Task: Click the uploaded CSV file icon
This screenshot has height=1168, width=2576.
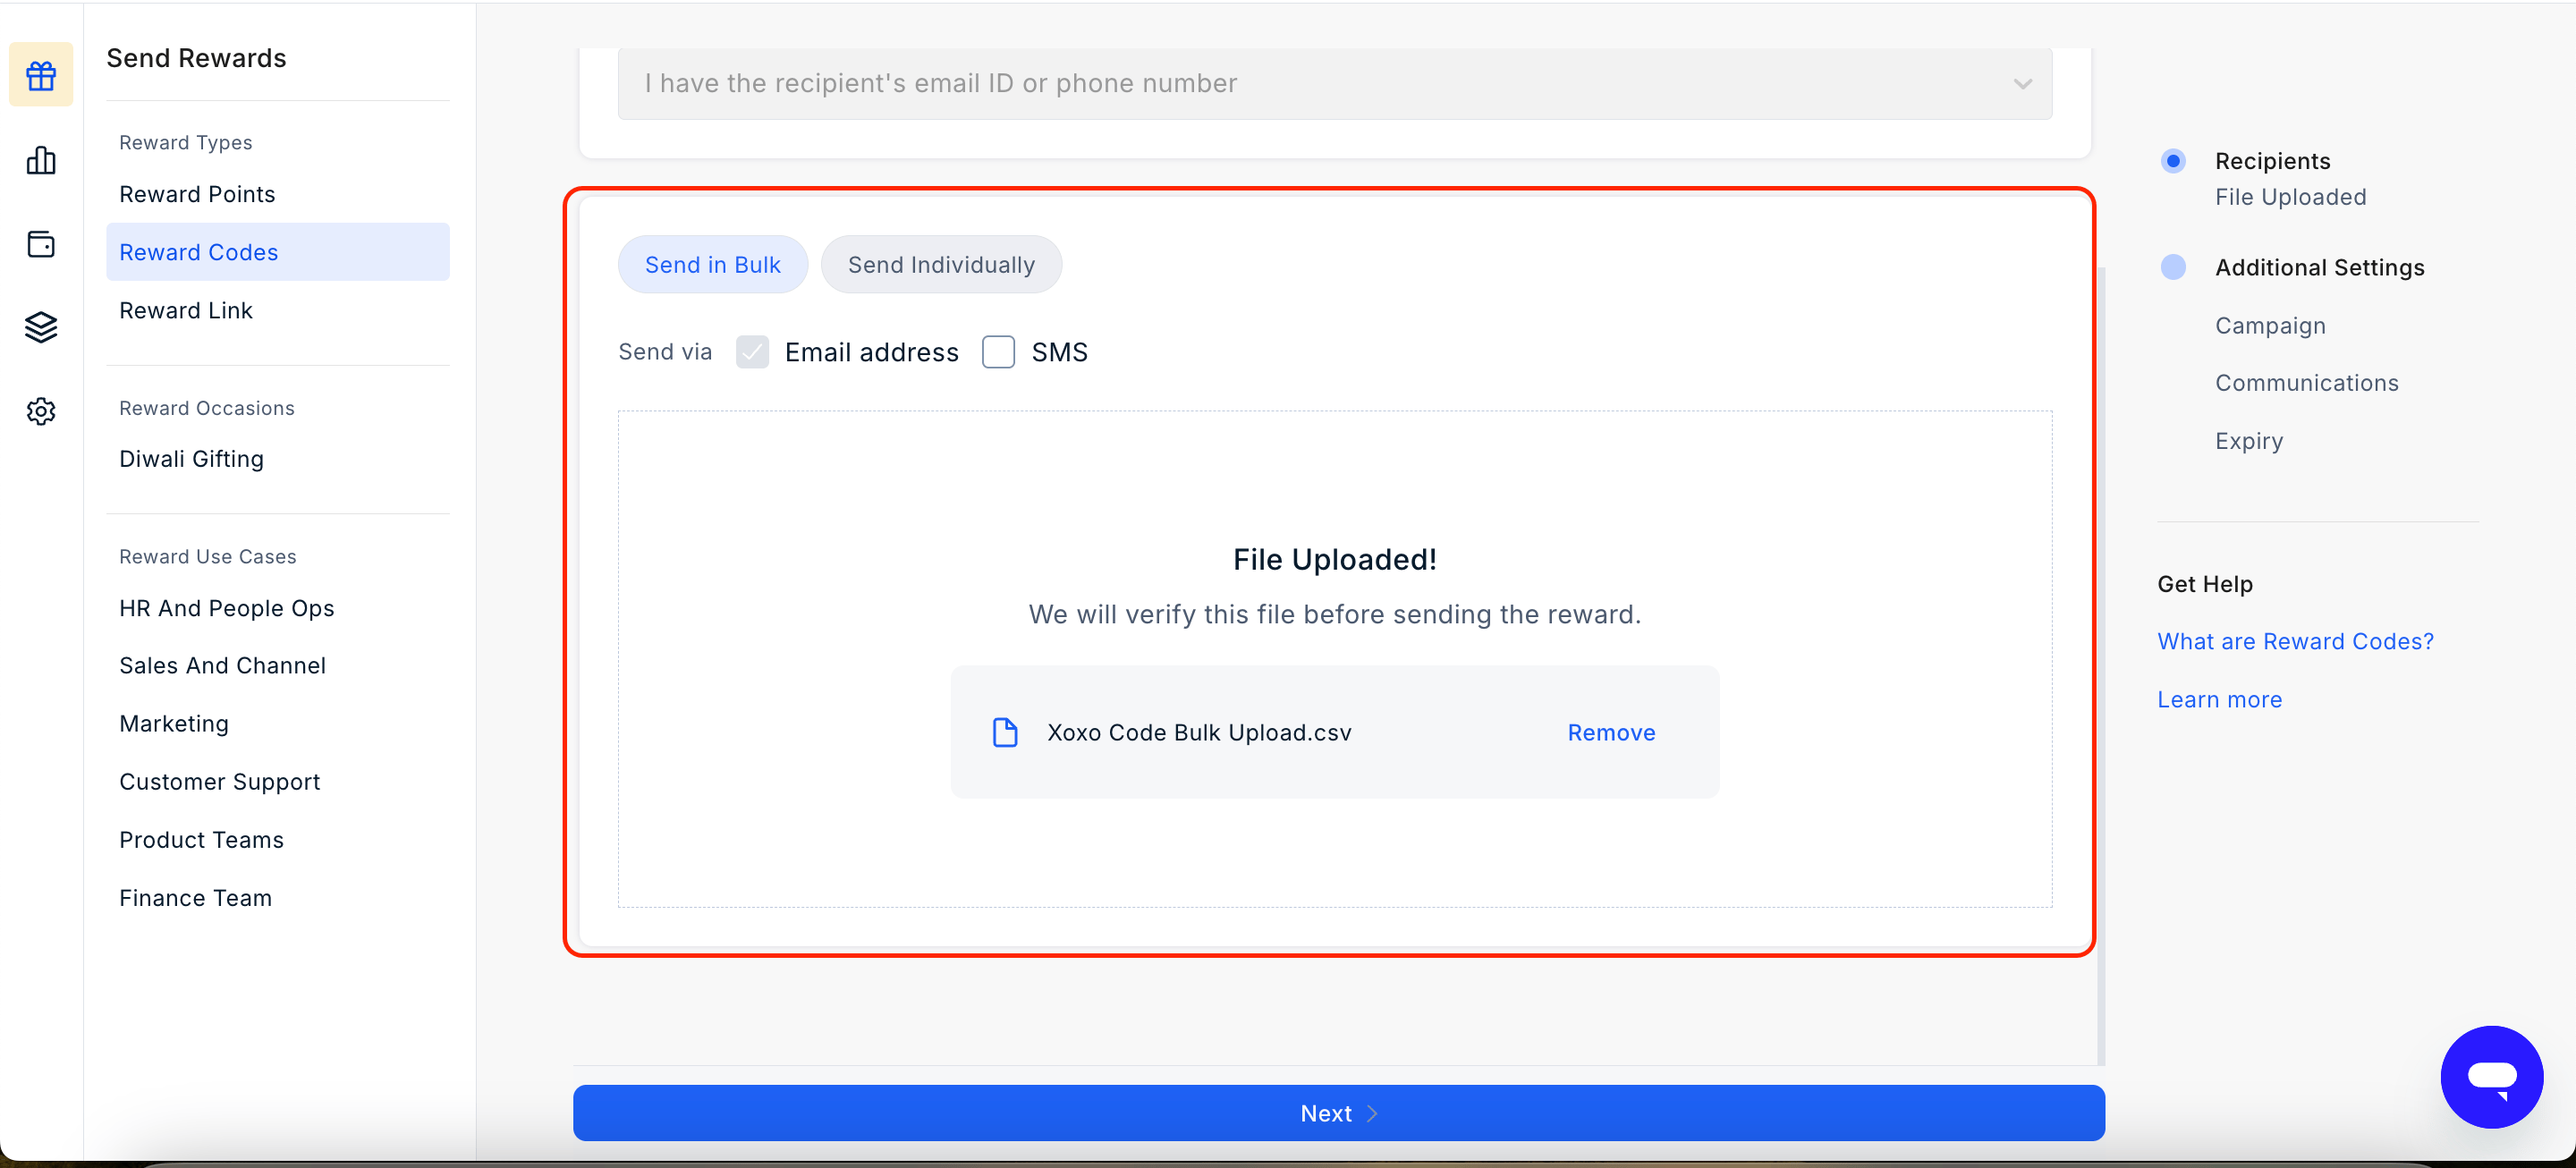Action: [1004, 732]
